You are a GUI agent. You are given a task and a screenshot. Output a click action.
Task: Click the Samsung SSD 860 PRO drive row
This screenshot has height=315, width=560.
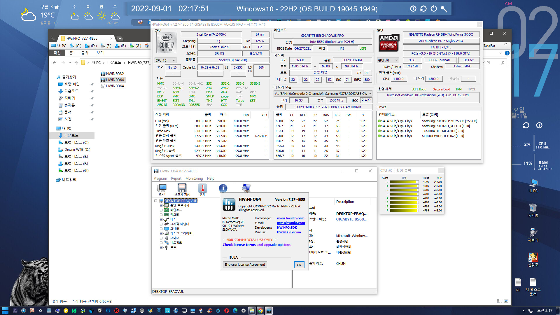click(428, 121)
